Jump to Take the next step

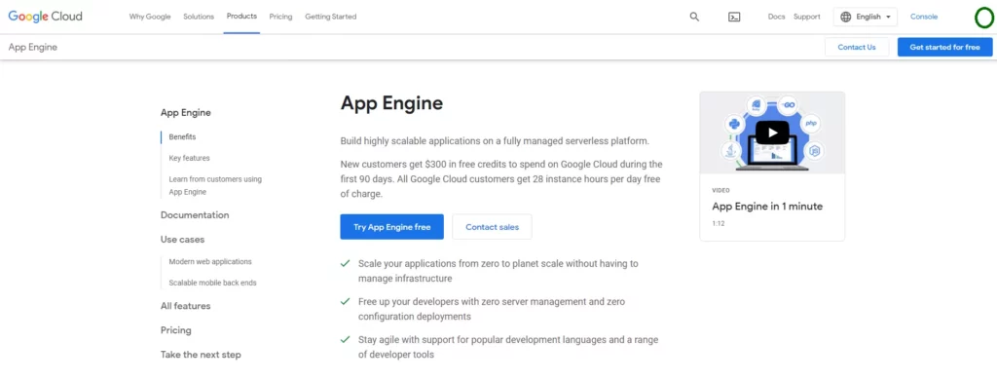[201, 355]
